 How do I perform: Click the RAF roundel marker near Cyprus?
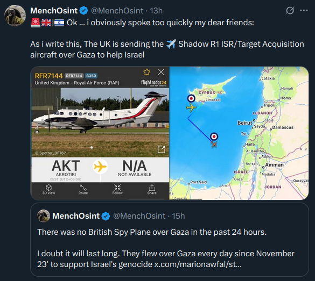coord(191,98)
